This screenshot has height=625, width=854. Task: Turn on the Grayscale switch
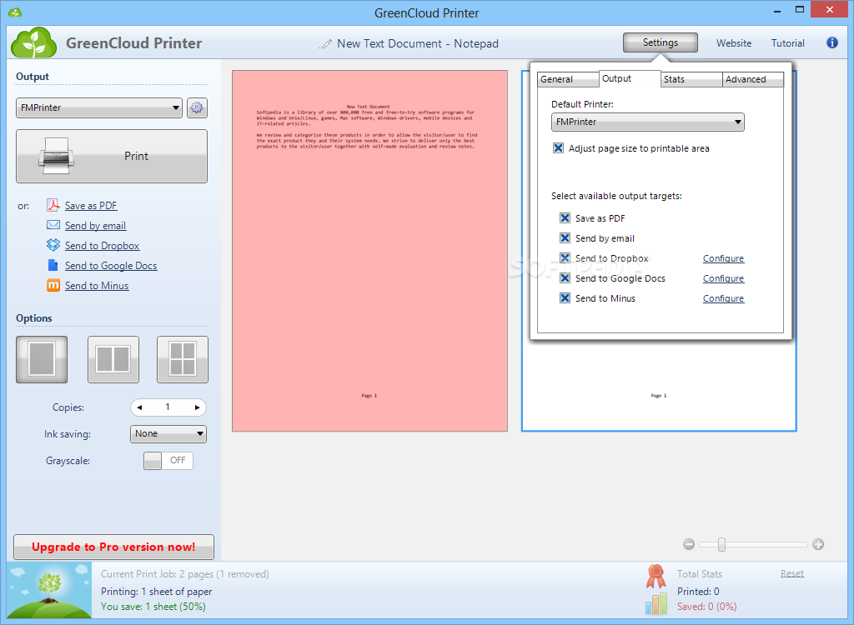tap(168, 461)
